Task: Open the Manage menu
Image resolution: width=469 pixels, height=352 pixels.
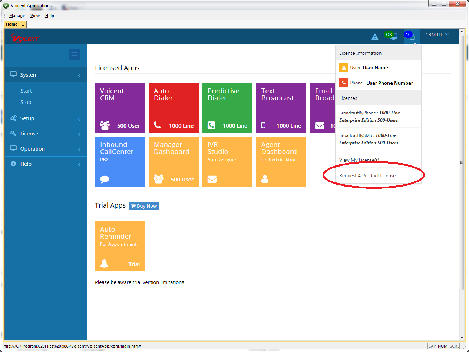Action: click(17, 16)
